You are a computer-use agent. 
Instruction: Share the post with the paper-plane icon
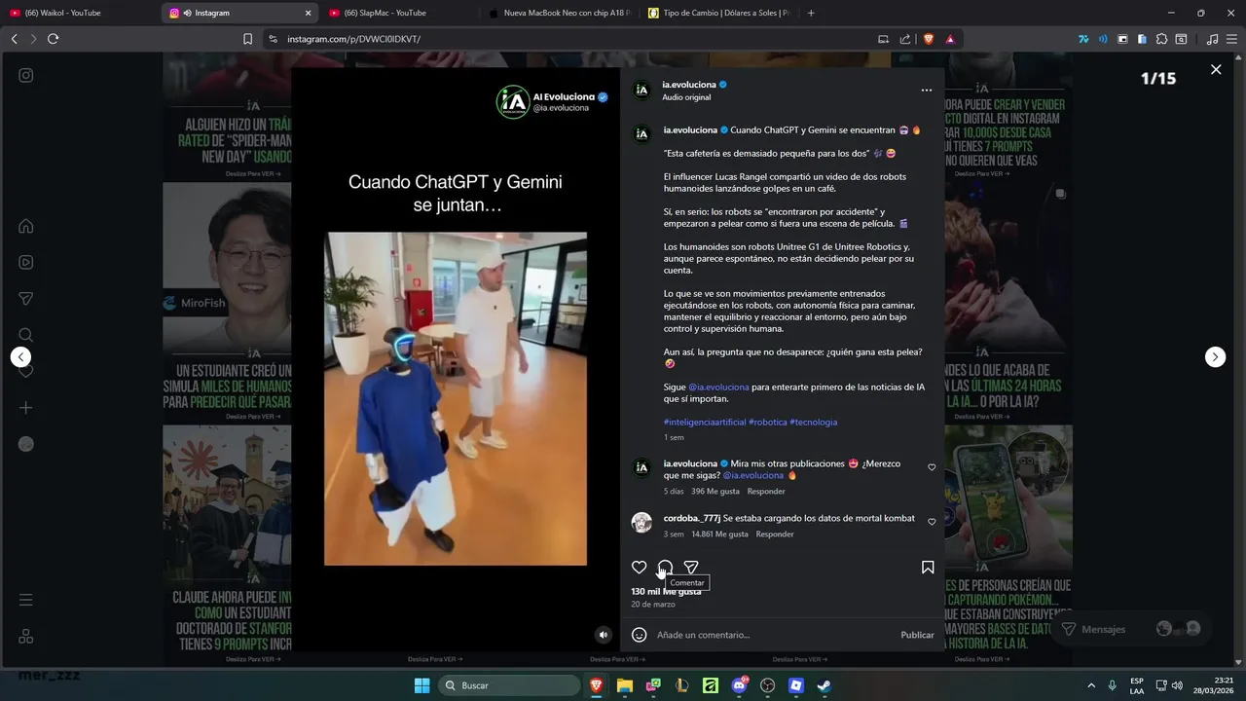pos(691,568)
